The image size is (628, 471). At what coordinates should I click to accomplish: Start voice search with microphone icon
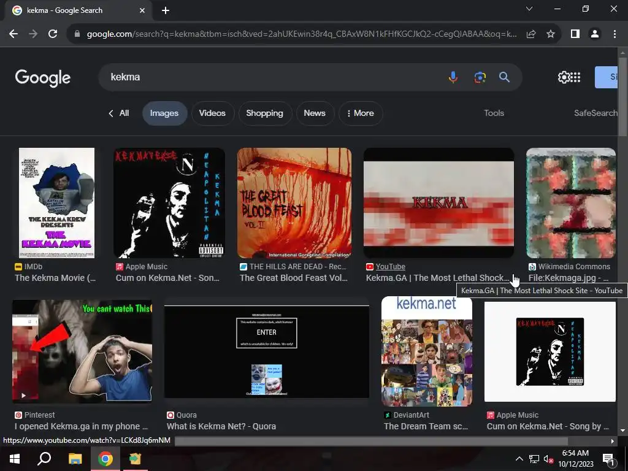453,77
